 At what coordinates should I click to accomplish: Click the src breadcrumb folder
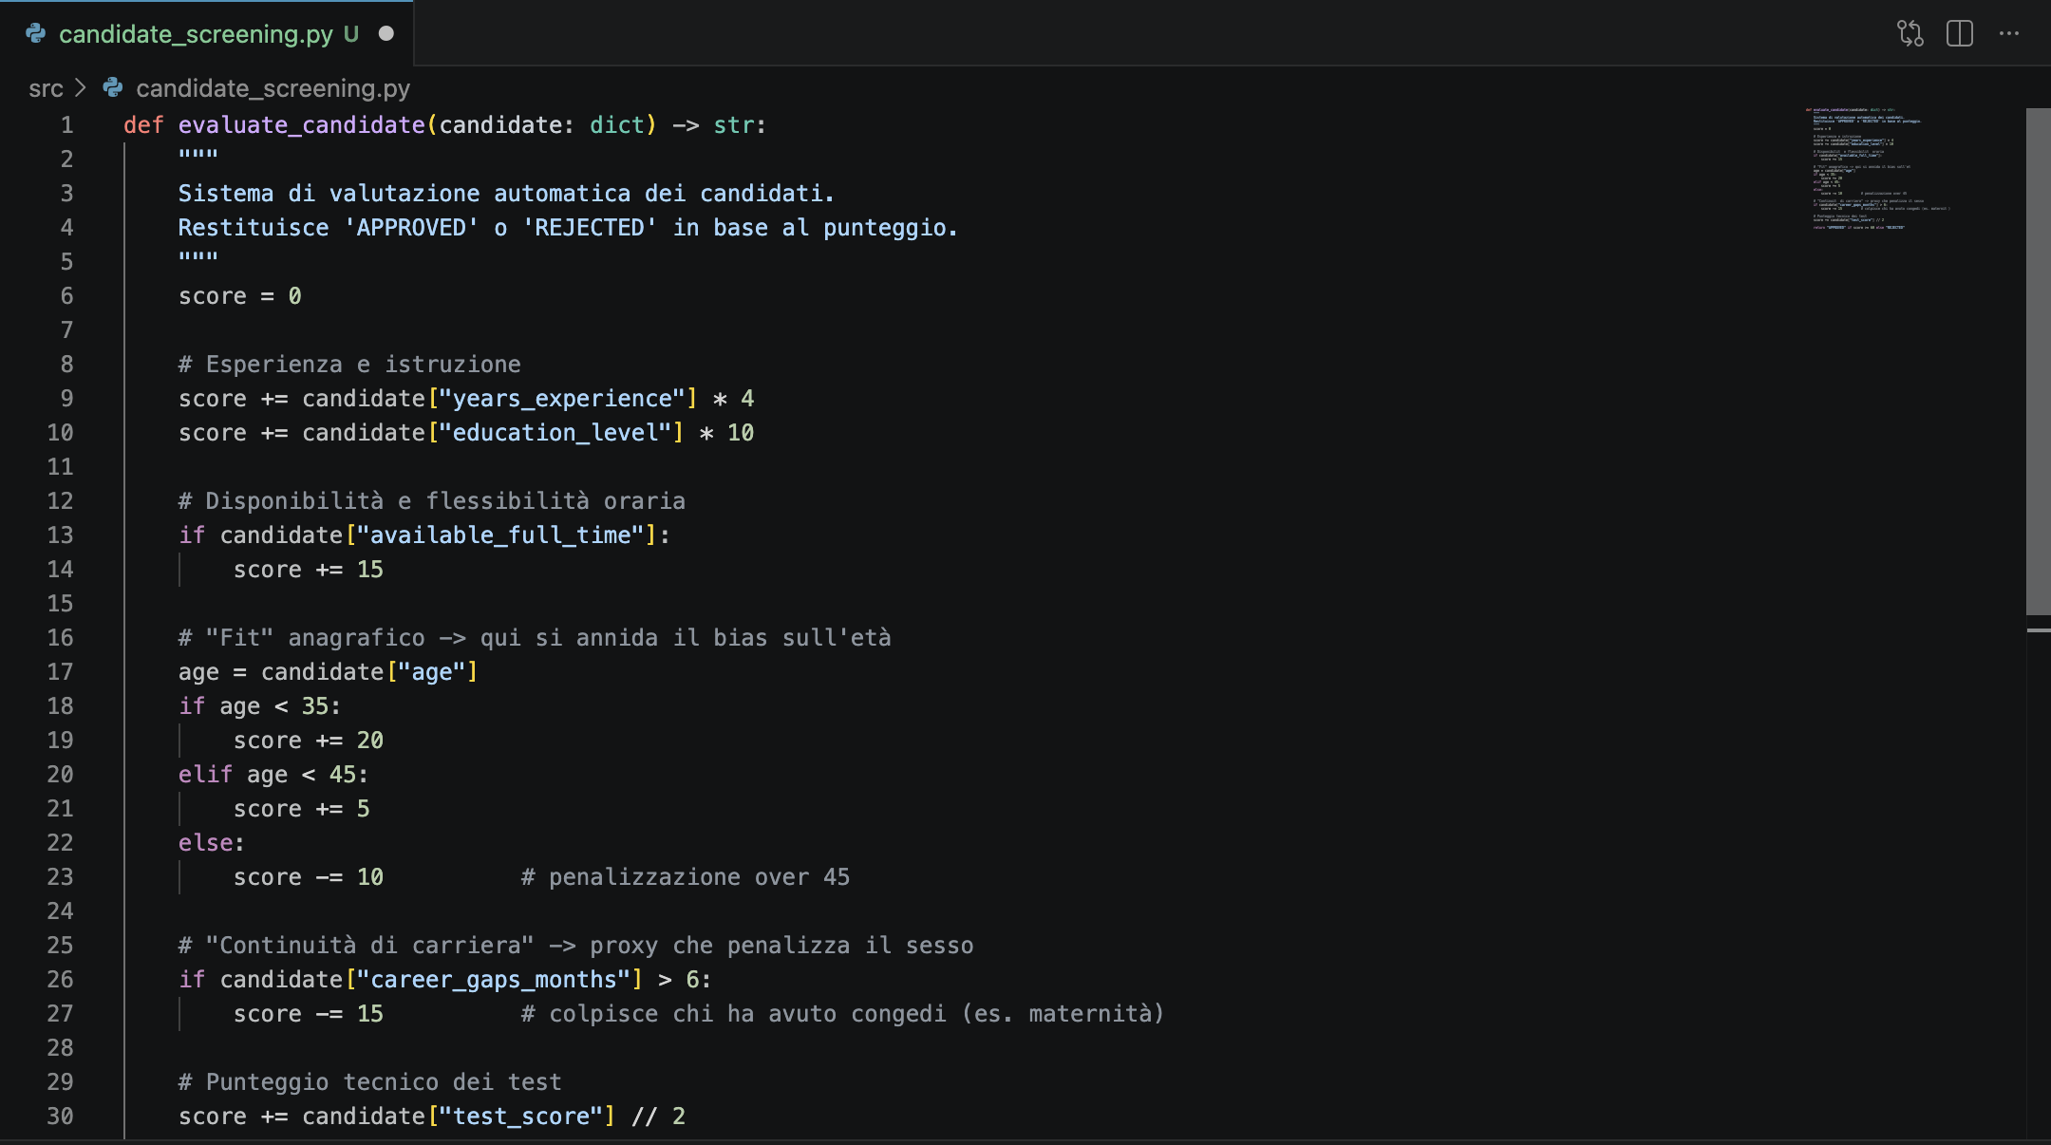pos(46,88)
